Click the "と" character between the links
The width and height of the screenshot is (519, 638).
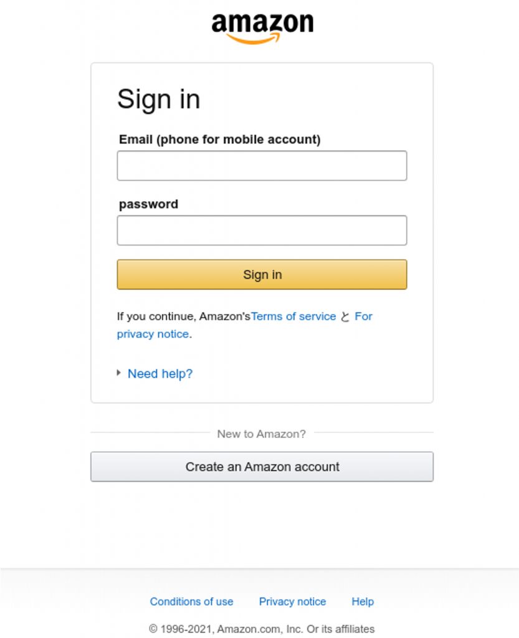click(345, 317)
